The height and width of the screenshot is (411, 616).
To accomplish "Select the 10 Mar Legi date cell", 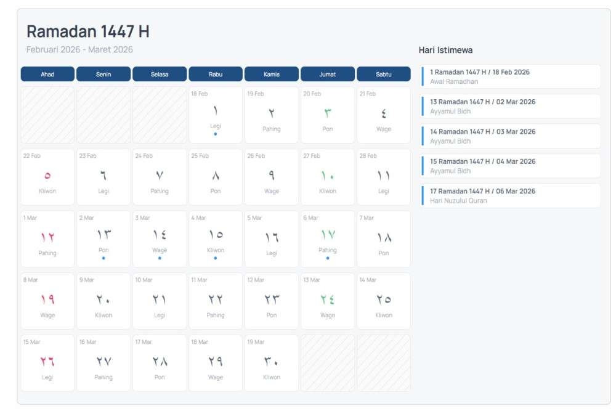I will pyautogui.click(x=160, y=301).
